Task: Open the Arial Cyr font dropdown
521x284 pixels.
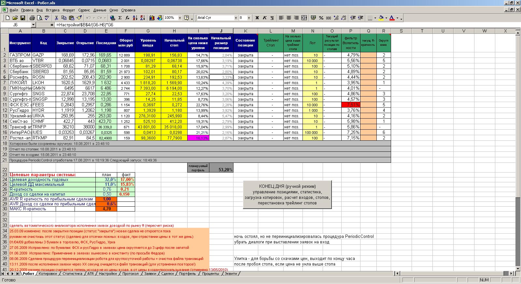Action: (x=236, y=18)
